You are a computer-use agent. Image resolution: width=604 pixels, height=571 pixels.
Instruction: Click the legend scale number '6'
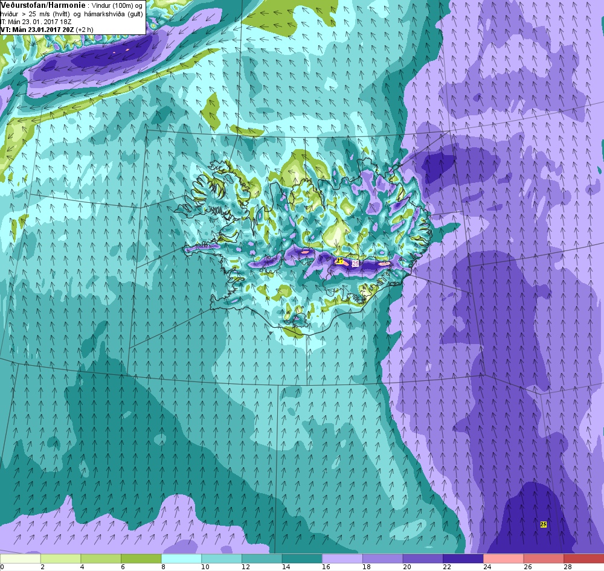[123, 567]
